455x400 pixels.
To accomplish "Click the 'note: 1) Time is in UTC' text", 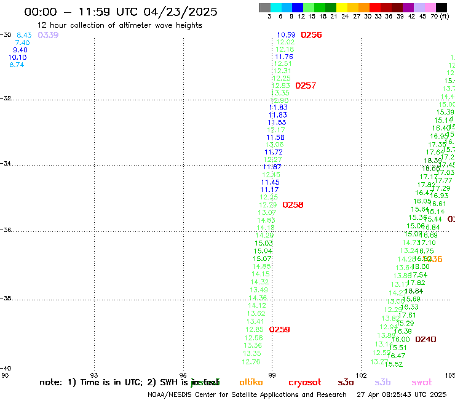I will (91, 382).
